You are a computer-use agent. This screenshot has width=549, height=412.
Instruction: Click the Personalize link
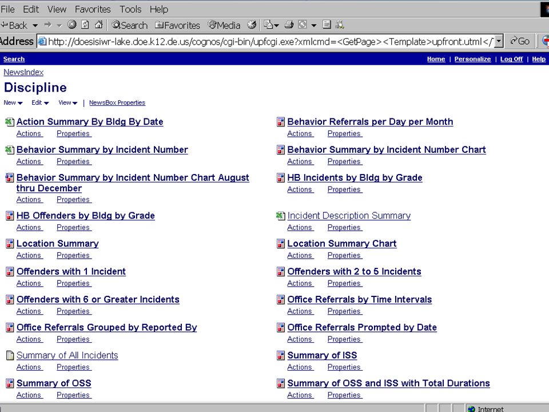pyautogui.click(x=472, y=59)
